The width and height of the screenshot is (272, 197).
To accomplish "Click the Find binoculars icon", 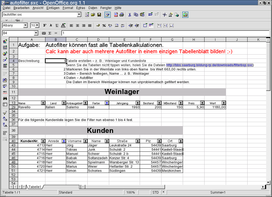I will click(x=5, y=98).
